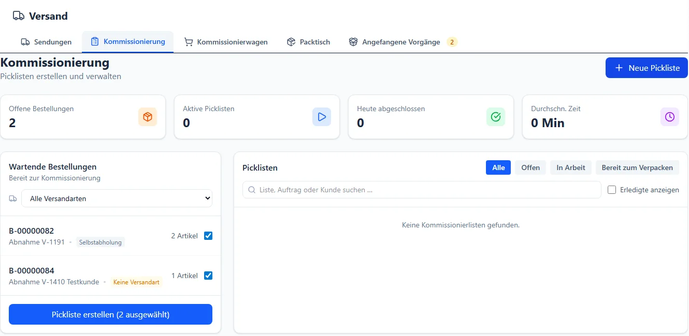Screen dimensions: 689x336
Task: Uncheck the checkbox for order B-00000082
Action: point(208,236)
